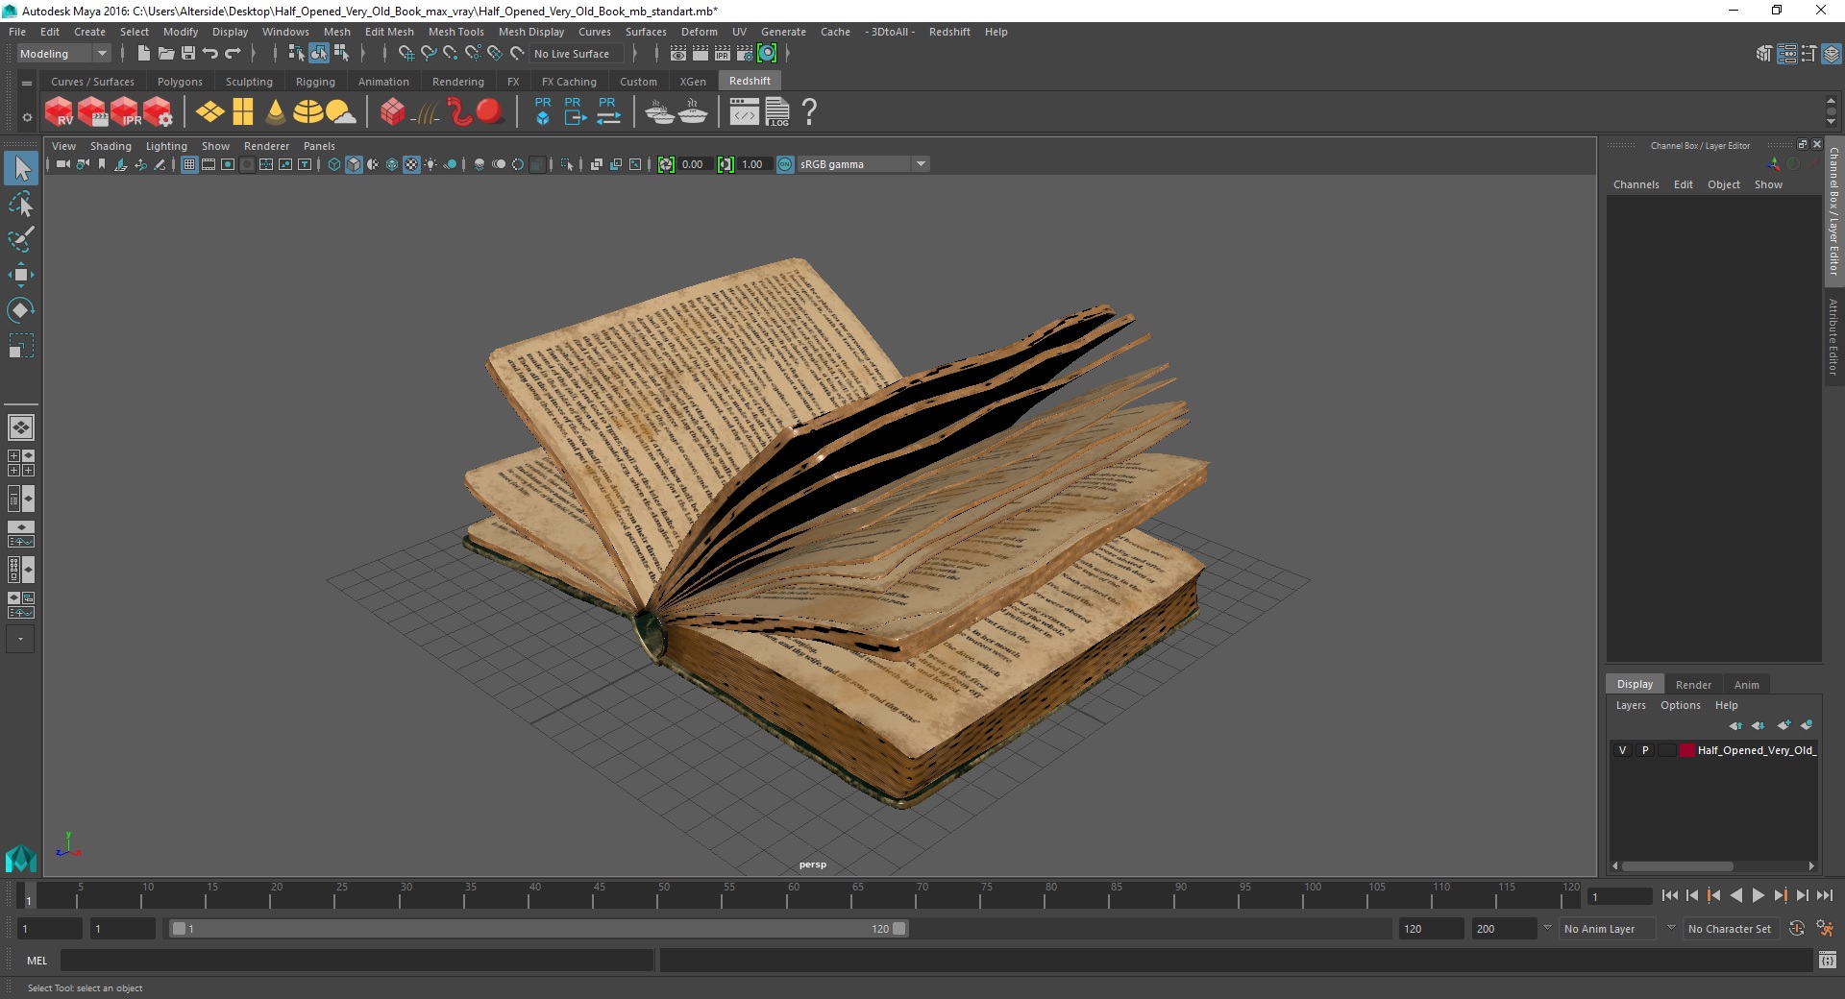Click the Redshift proxy export icon
Screen dimensions: 1845x999
[575, 111]
